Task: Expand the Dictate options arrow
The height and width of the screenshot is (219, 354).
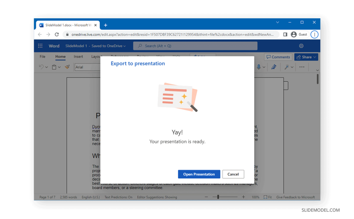Action: (x=264, y=67)
